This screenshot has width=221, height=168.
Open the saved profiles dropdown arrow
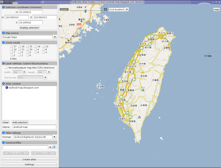[50, 147]
